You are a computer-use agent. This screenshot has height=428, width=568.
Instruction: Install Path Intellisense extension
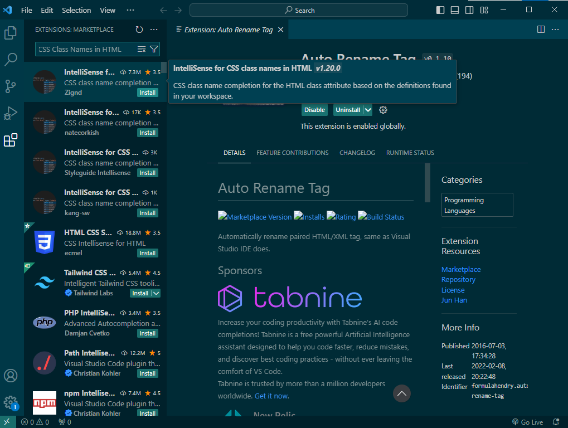point(147,373)
